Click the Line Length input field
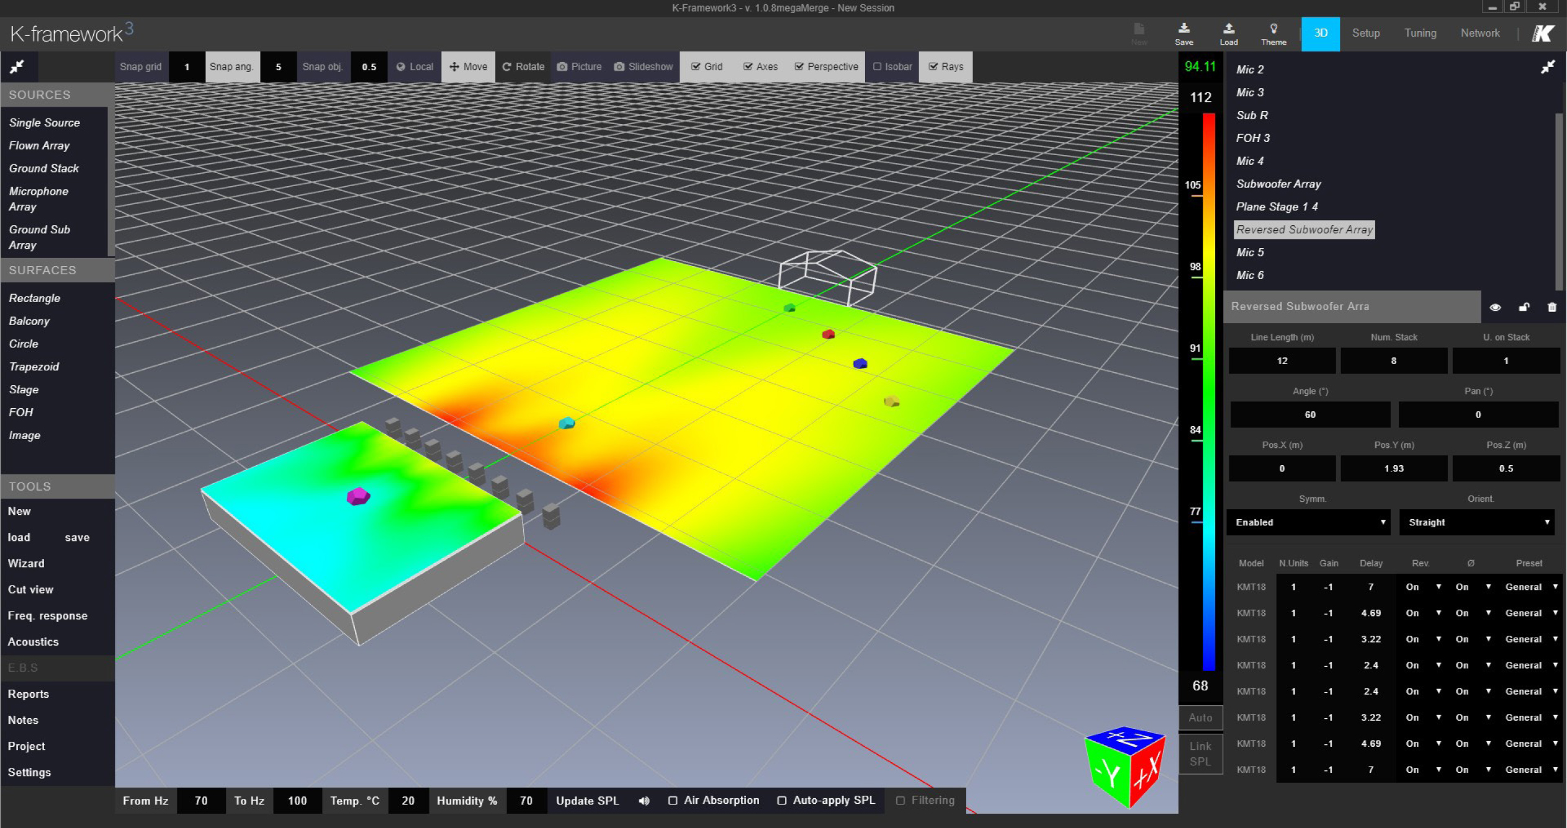 [x=1282, y=361]
